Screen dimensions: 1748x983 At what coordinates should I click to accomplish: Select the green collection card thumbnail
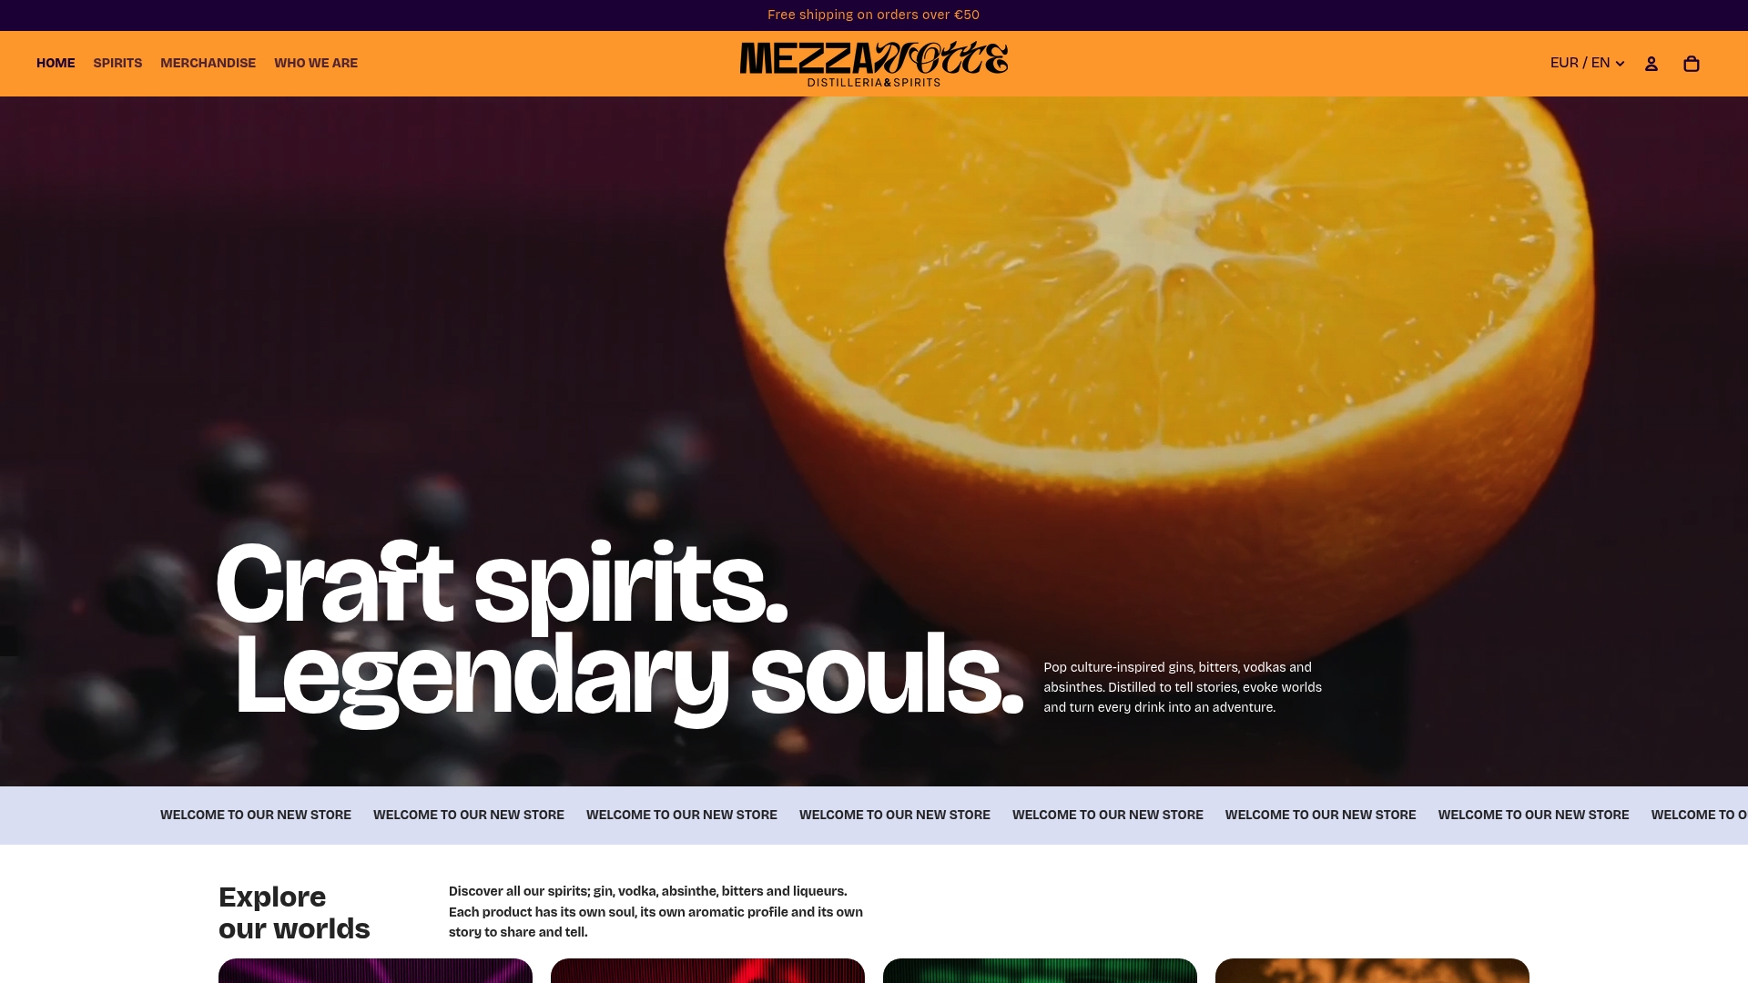pos(1040,970)
